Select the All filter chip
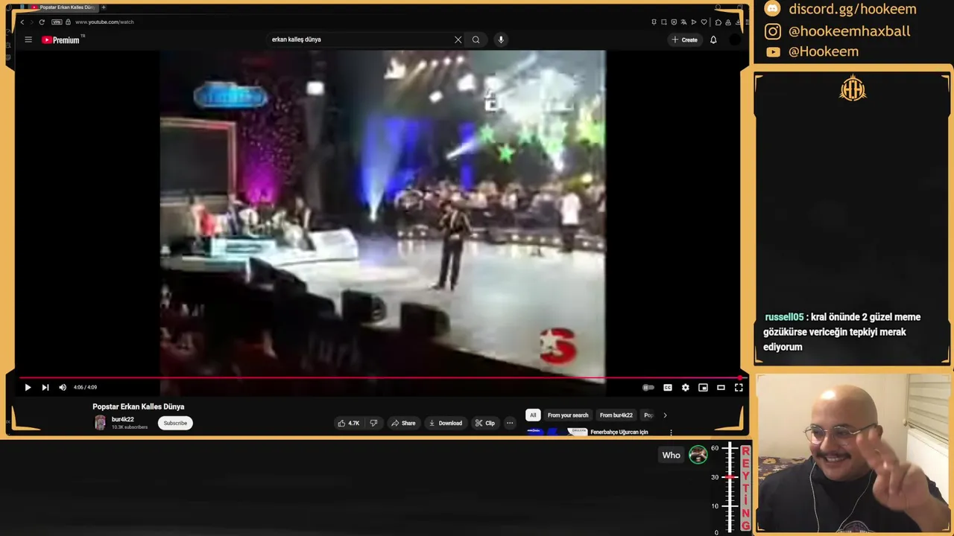The width and height of the screenshot is (954, 536). point(532,415)
